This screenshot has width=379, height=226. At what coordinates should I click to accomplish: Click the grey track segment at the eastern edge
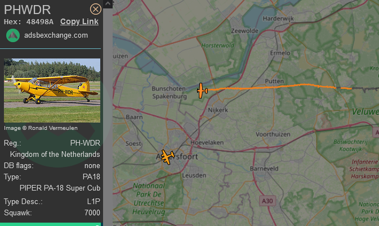pos(365,89)
